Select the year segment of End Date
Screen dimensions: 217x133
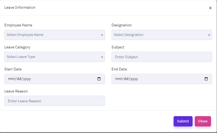pos(134,79)
